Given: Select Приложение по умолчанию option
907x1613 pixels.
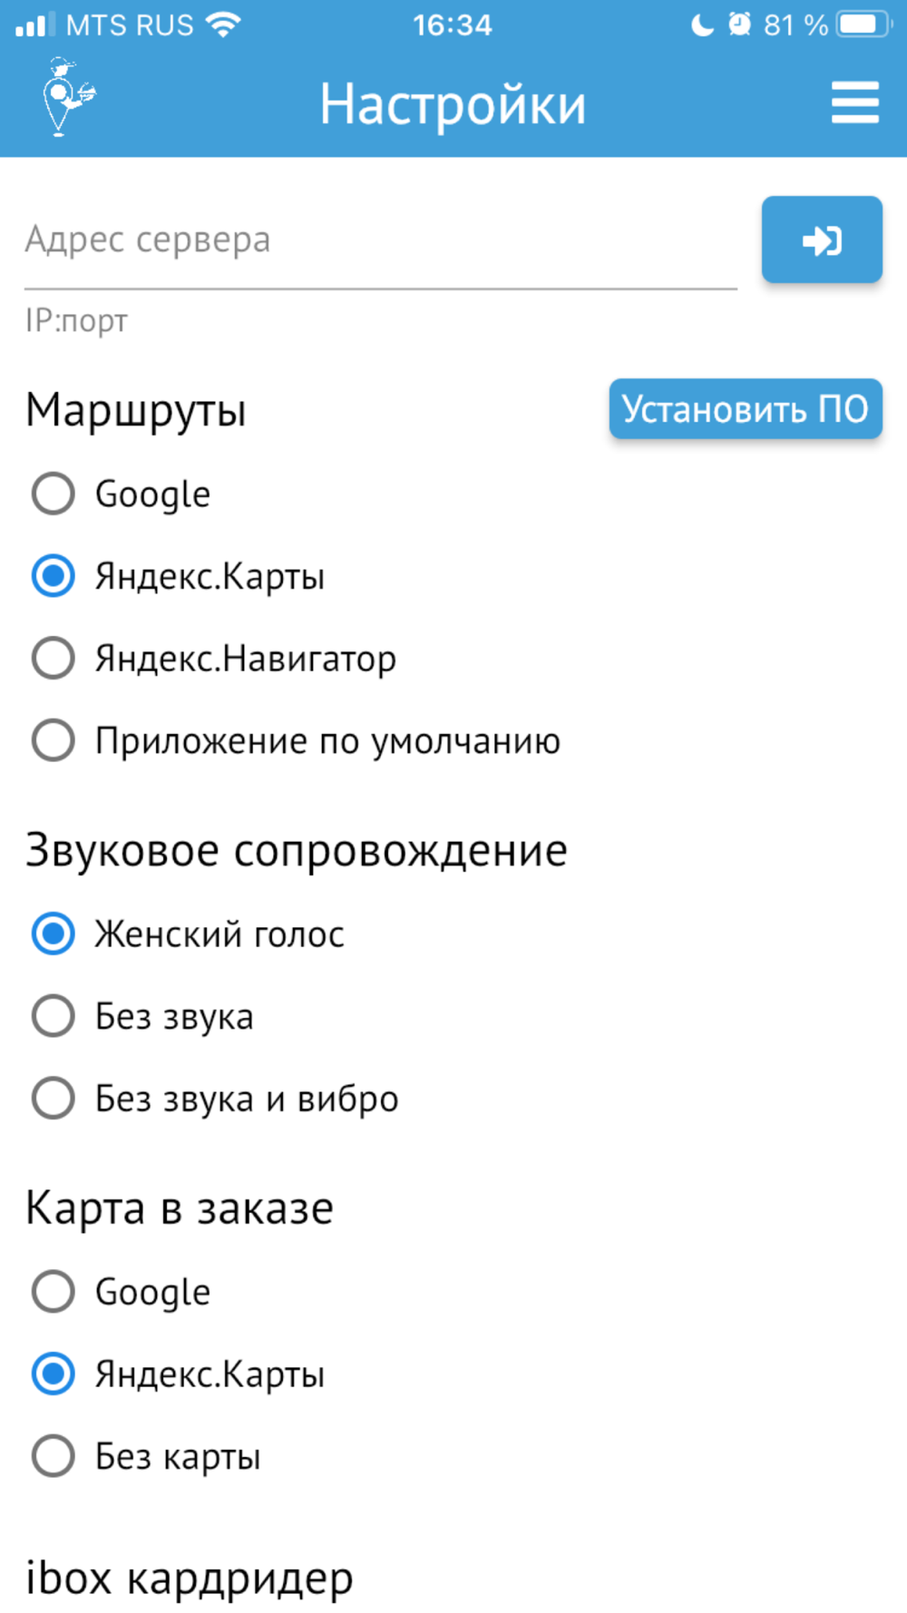Looking at the screenshot, I should pyautogui.click(x=54, y=741).
